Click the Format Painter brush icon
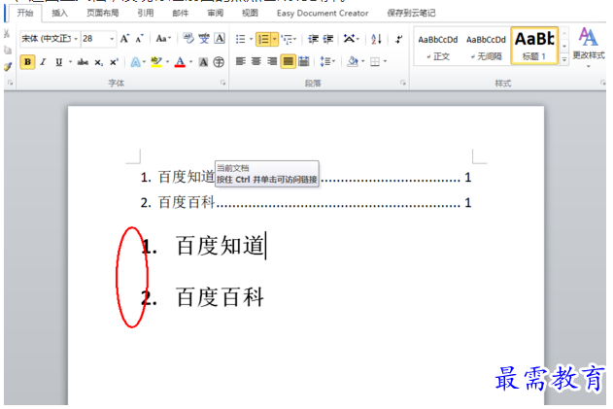613x409 pixels. [8, 67]
